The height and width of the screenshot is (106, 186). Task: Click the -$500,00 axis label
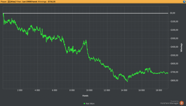(x=174, y=55)
